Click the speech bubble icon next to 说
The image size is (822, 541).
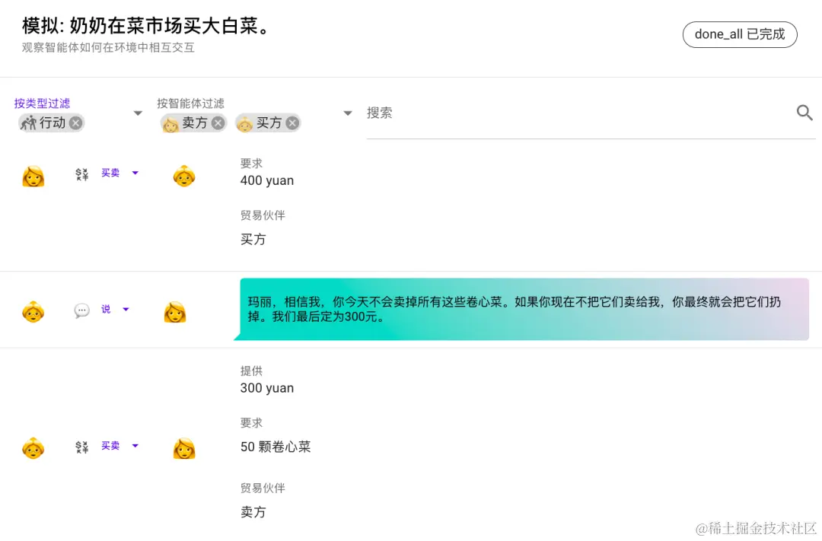(x=81, y=310)
